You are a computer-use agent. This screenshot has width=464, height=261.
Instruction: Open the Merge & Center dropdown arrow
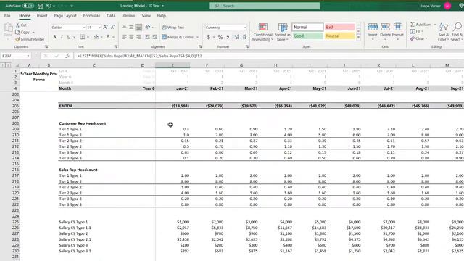pos(197,37)
